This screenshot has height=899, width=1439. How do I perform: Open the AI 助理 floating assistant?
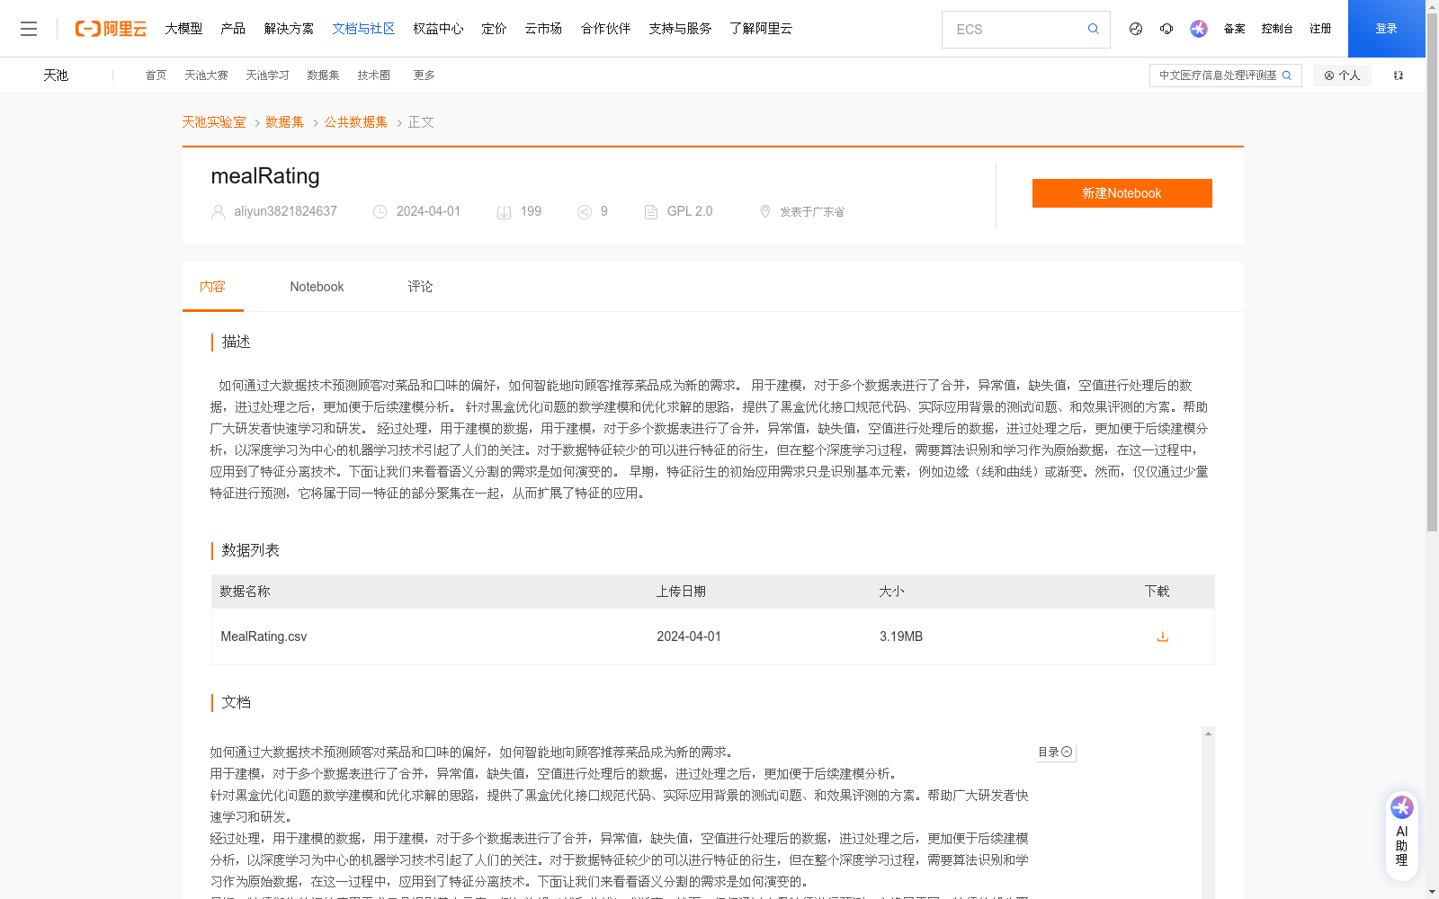tap(1401, 833)
